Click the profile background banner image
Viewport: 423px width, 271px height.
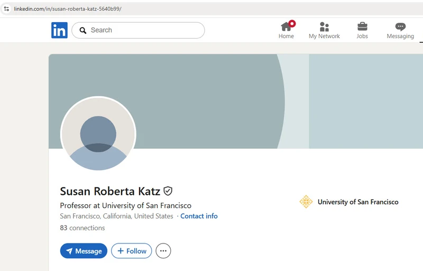coord(236,101)
